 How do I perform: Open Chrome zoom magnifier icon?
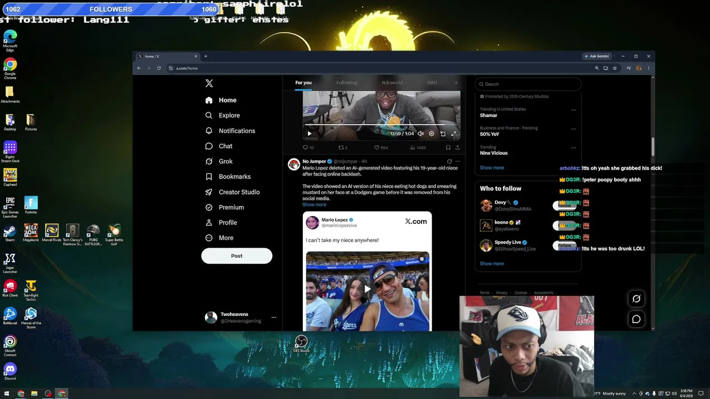pos(597,68)
